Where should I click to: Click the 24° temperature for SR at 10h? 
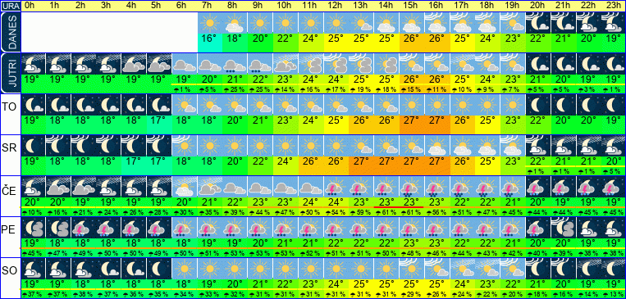click(286, 161)
